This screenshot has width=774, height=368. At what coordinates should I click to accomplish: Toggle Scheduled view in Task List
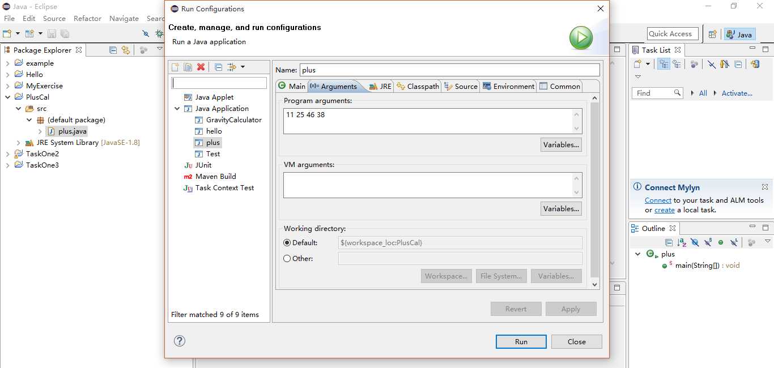(x=677, y=65)
